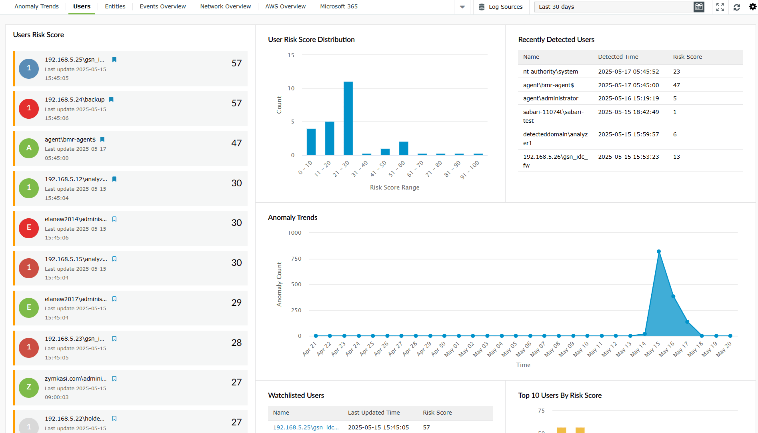Click the Log Sources database icon
Image resolution: width=758 pixels, height=433 pixels.
tap(482, 7)
